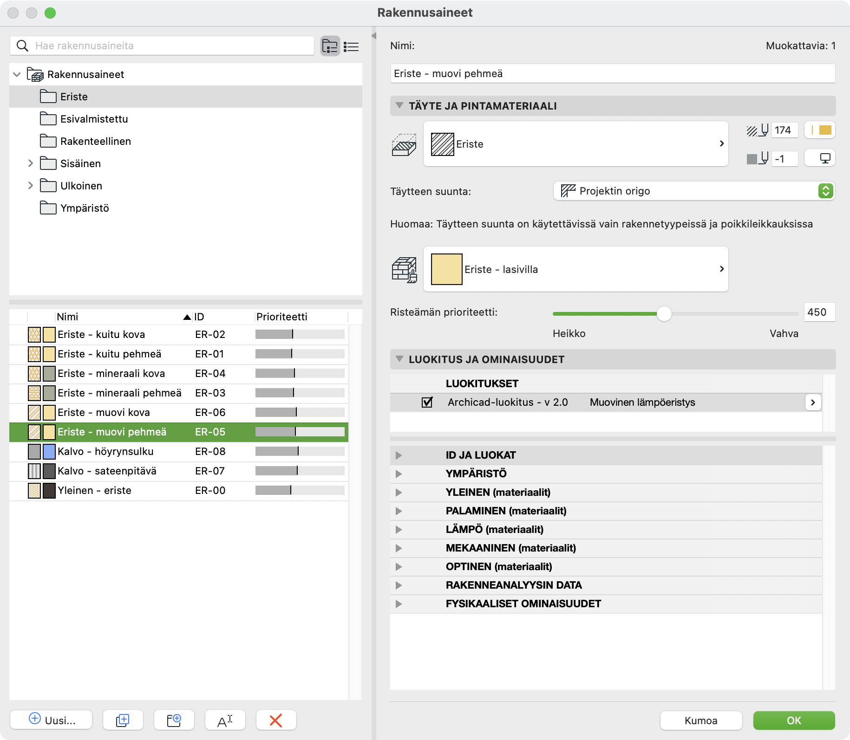Image resolution: width=850 pixels, height=740 pixels.
Task: Switch to flat list view icon
Action: tap(351, 46)
